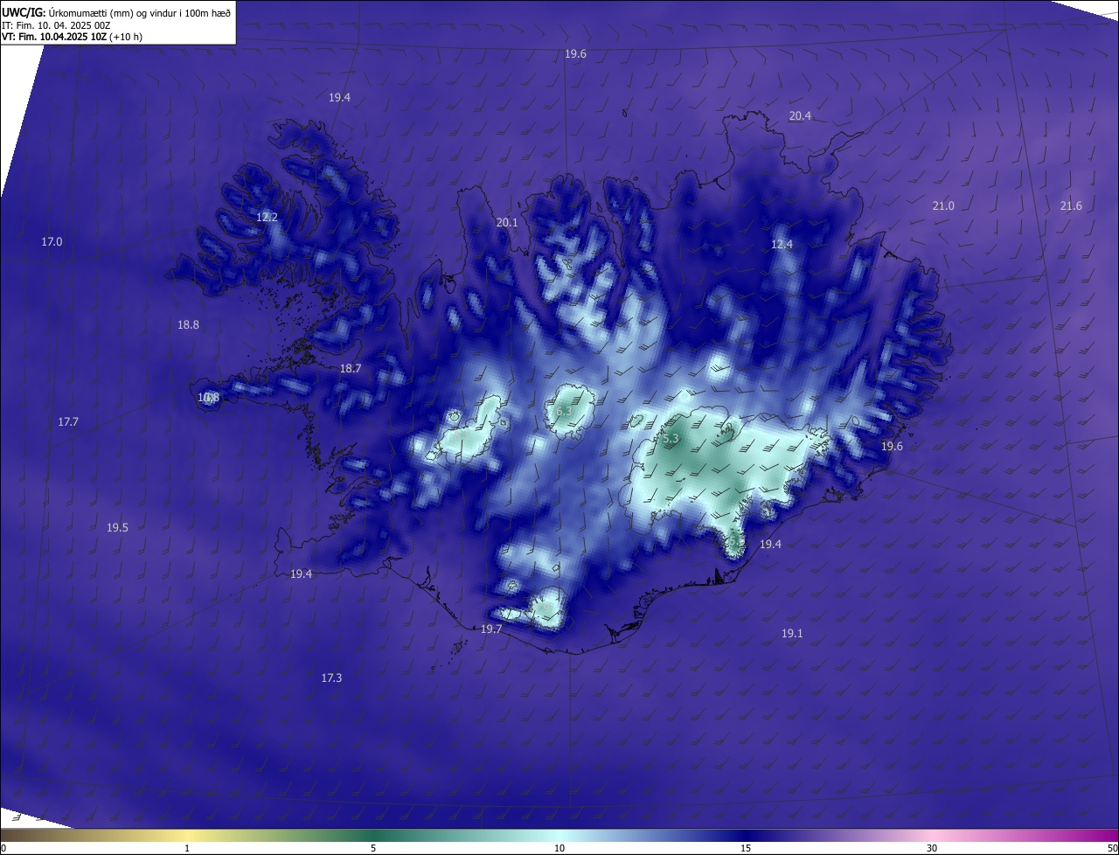Click the 15 tick on the colour scale

click(746, 849)
